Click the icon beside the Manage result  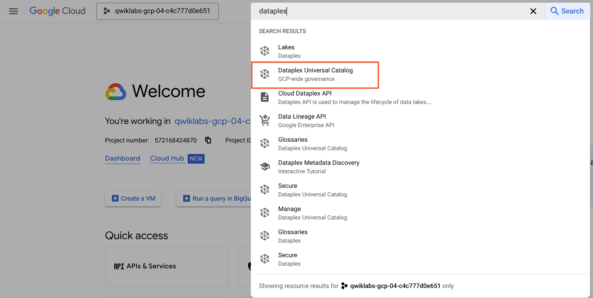[265, 213]
